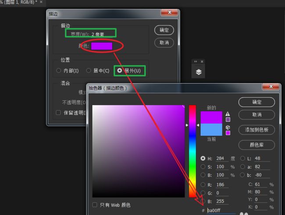Select the S saturation radio button
285x215 pixels.
tap(203, 166)
